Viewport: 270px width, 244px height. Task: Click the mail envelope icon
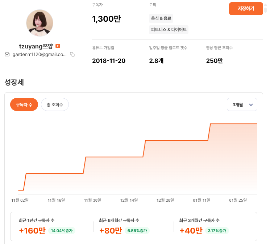coord(7,55)
